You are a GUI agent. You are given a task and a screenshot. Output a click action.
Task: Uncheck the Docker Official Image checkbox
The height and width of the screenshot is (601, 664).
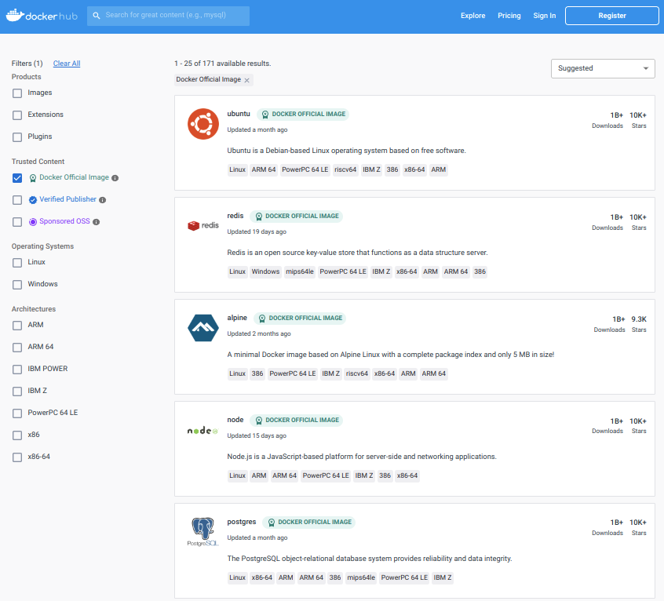point(17,178)
